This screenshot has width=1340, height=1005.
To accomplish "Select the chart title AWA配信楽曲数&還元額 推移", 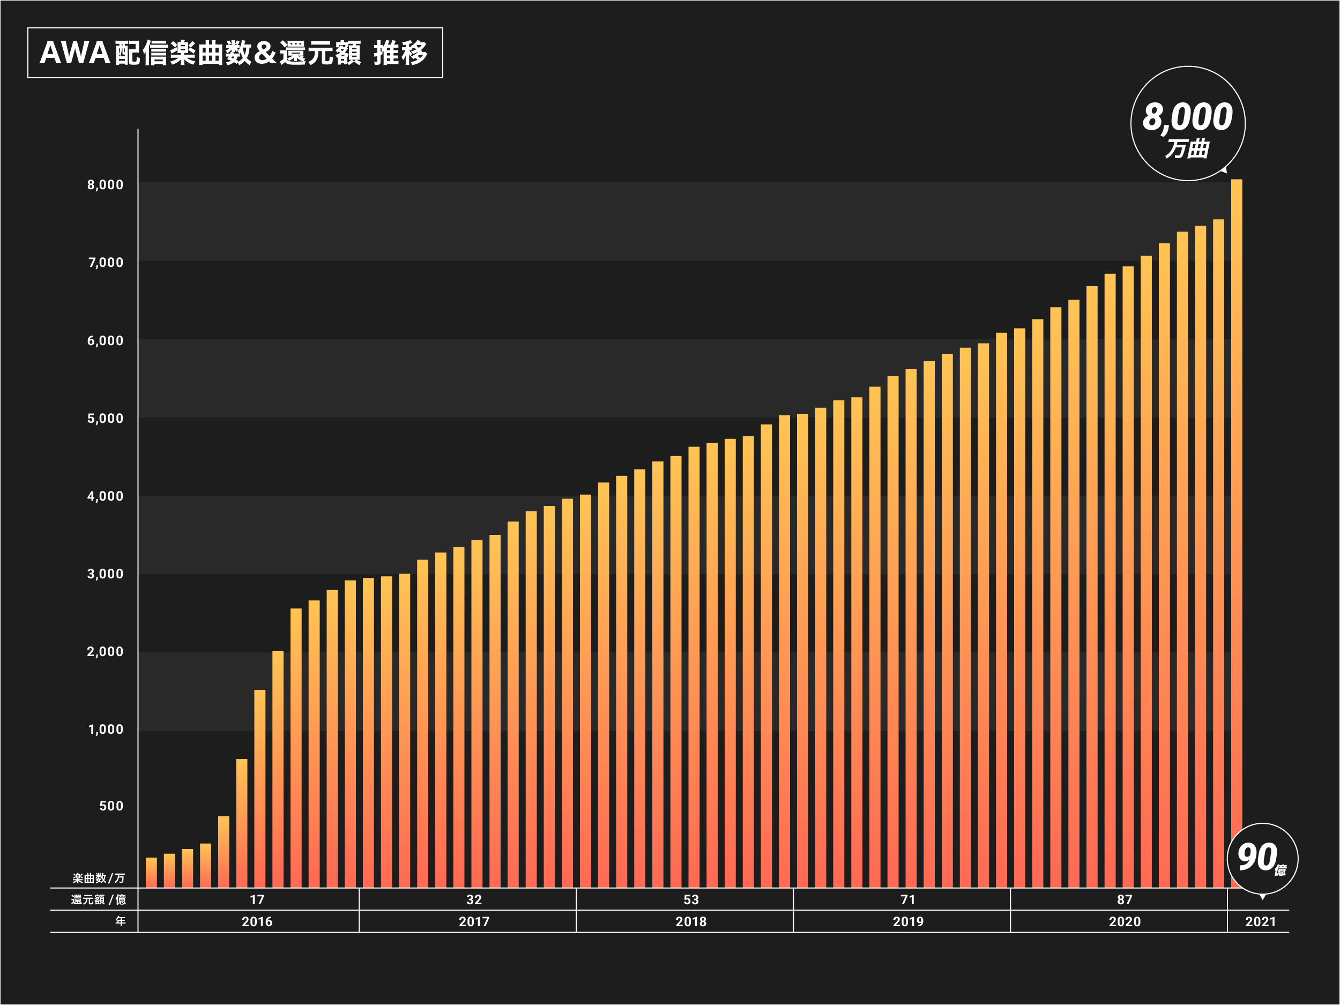I will 234,53.
